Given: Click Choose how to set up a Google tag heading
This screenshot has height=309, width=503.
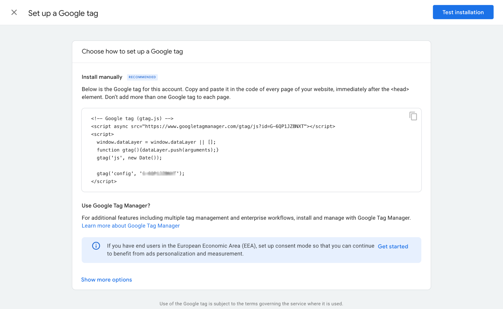Looking at the screenshot, I should 132,51.
